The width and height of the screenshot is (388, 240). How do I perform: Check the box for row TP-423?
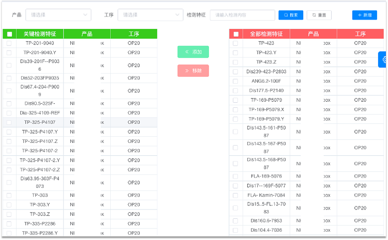[x=235, y=43]
